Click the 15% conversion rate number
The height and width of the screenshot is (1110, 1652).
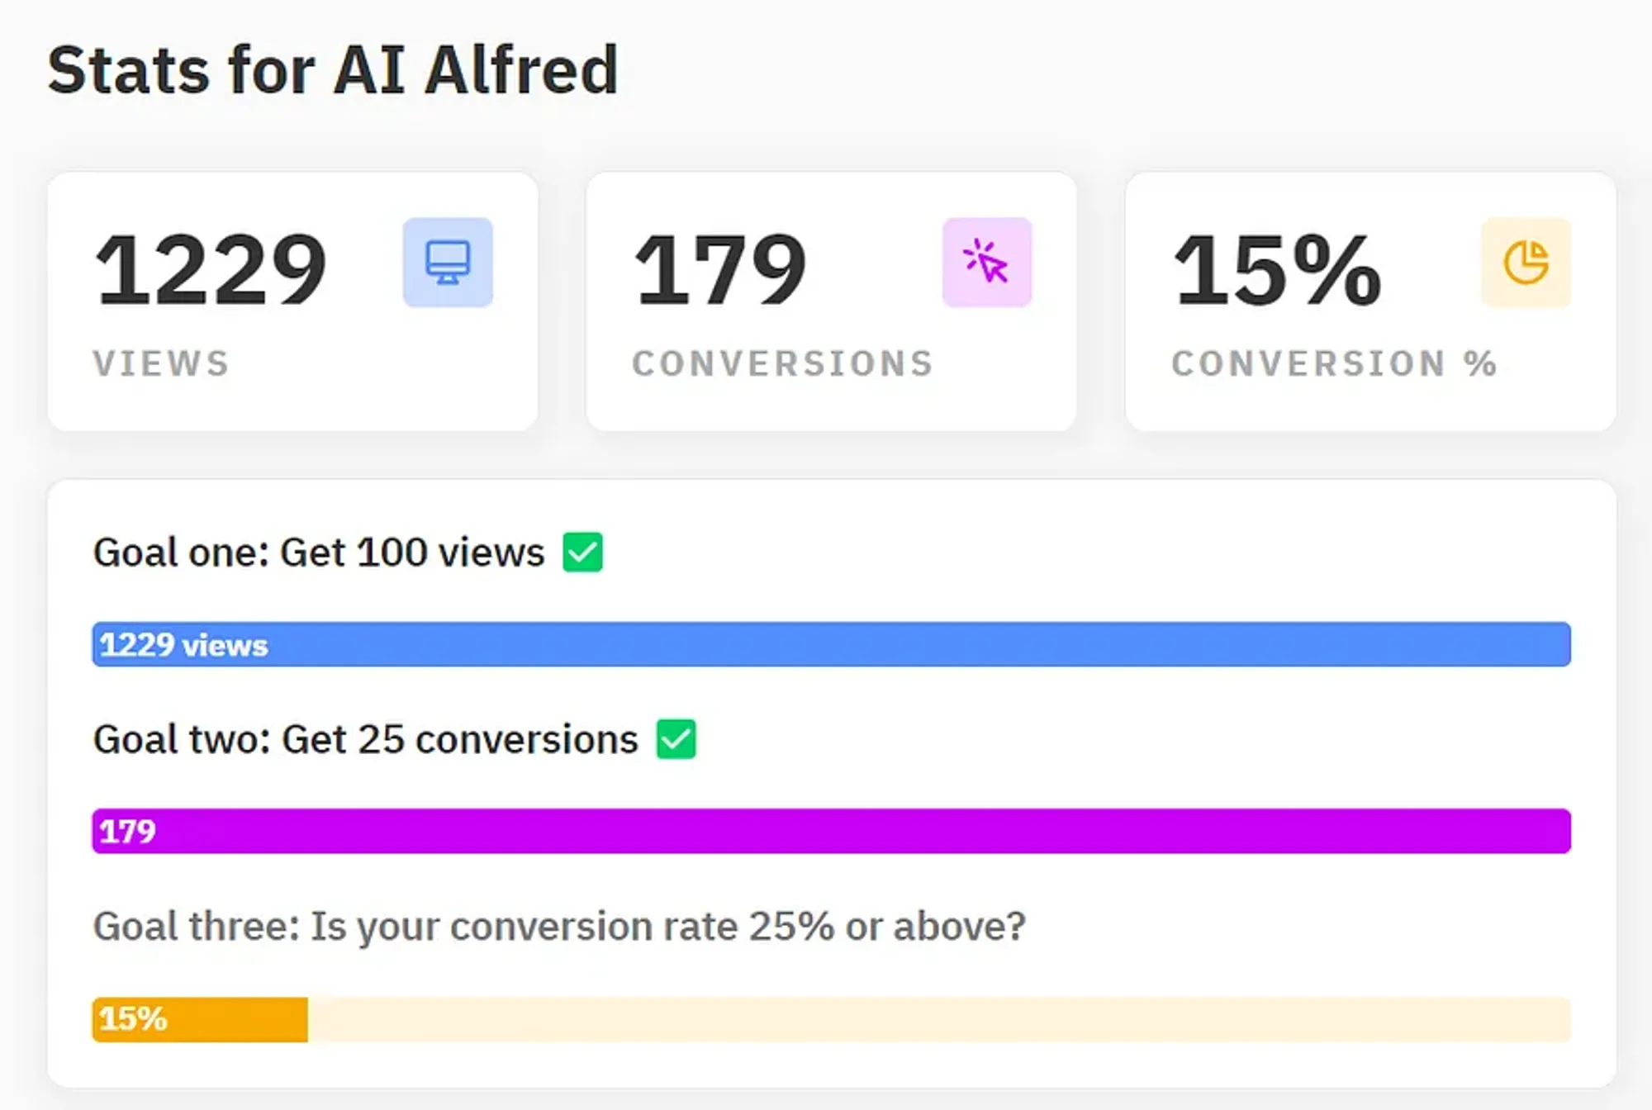pos(1276,269)
